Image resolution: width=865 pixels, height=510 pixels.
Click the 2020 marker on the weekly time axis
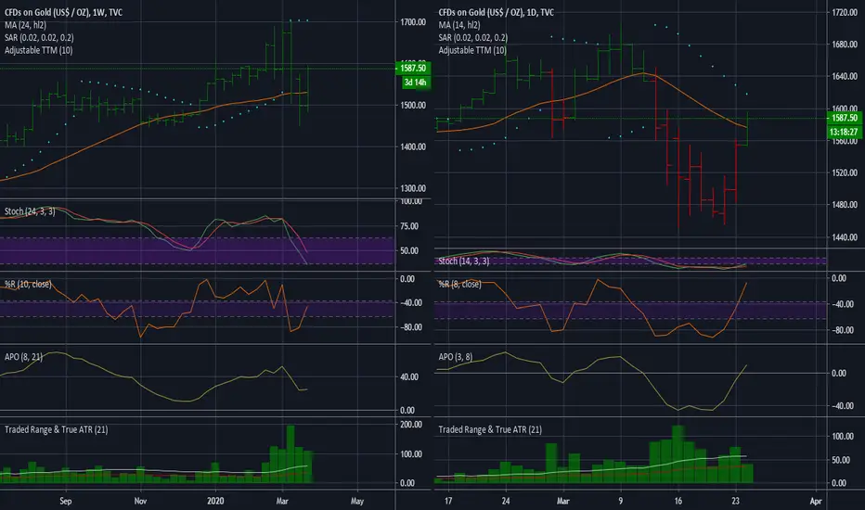point(215,501)
